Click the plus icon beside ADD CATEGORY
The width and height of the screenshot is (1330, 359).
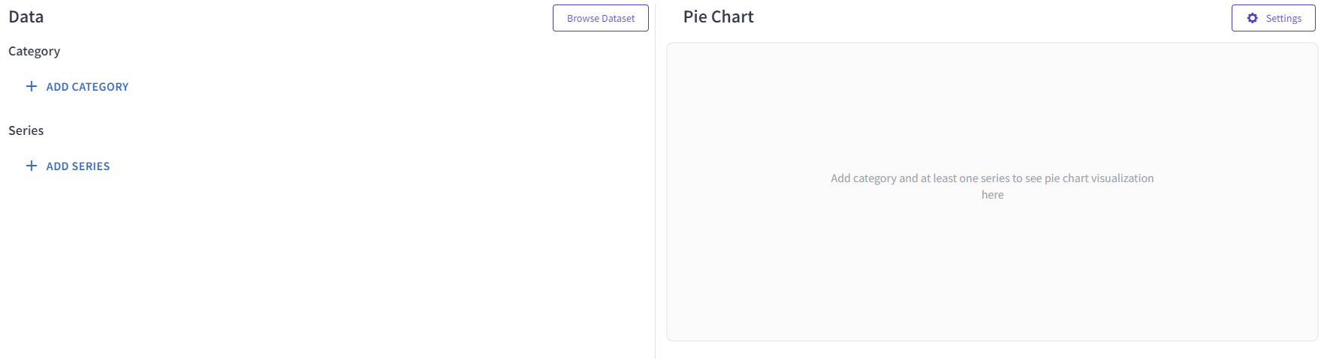(32, 86)
